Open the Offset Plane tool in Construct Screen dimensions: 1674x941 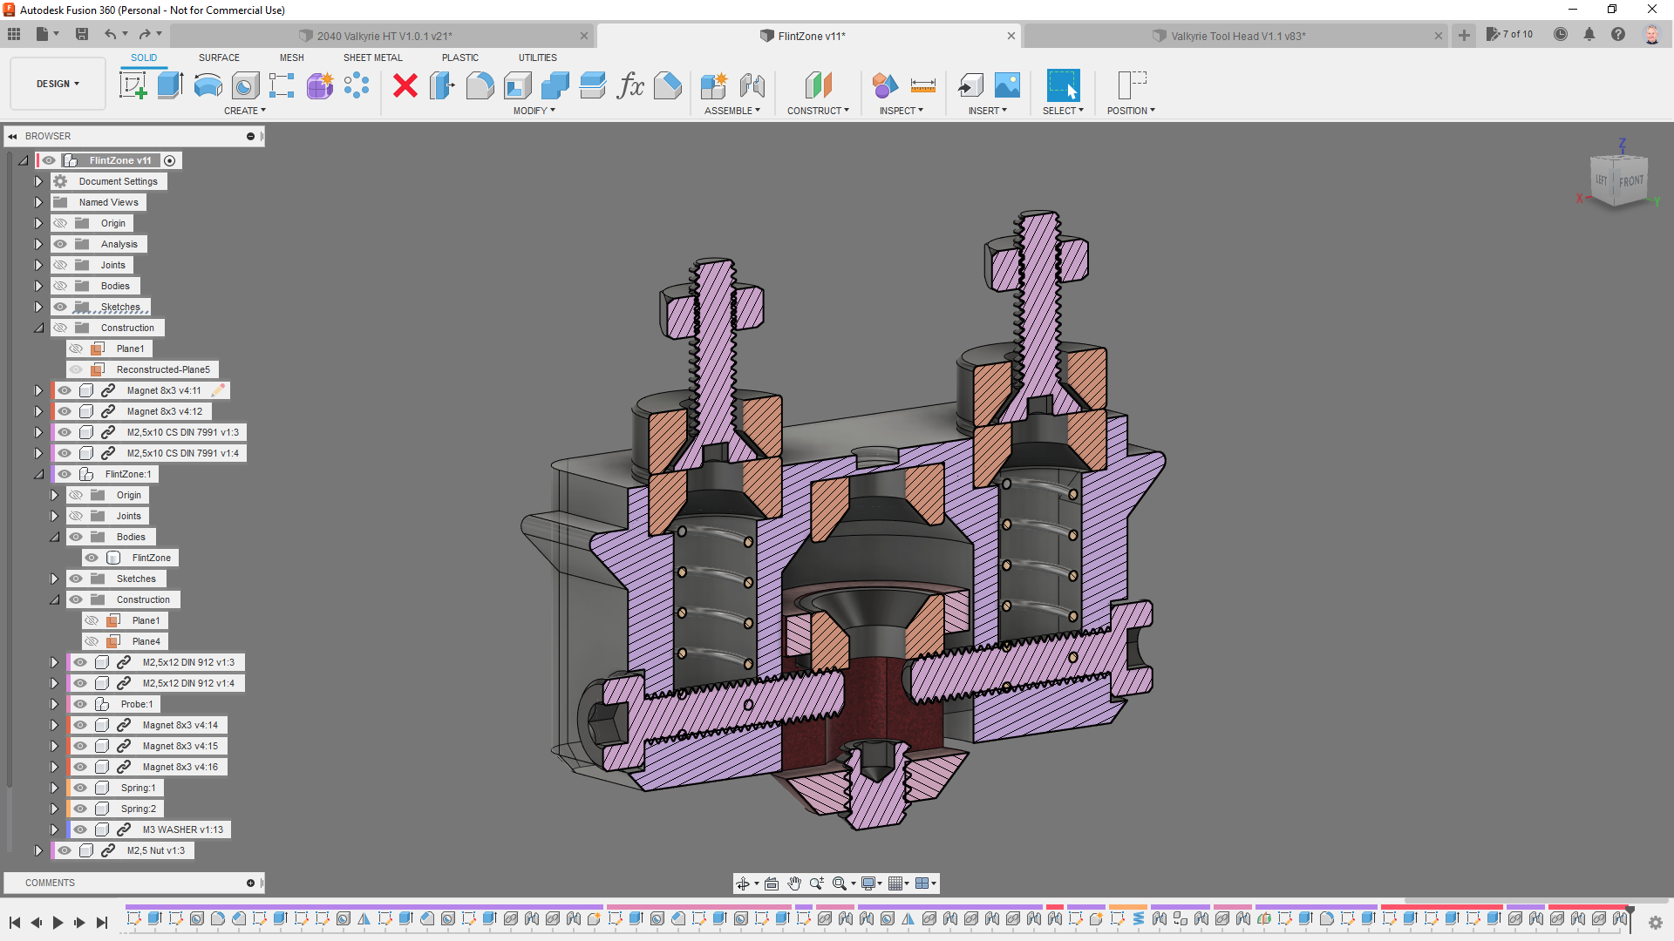[819, 85]
